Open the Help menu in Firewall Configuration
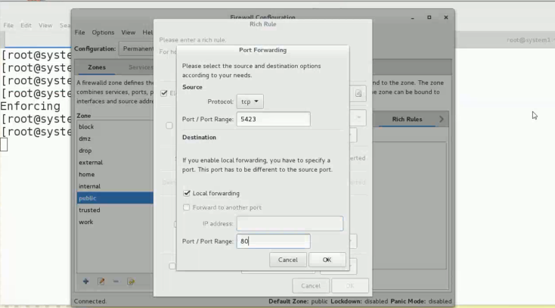This screenshot has width=555, height=308. coord(147,33)
